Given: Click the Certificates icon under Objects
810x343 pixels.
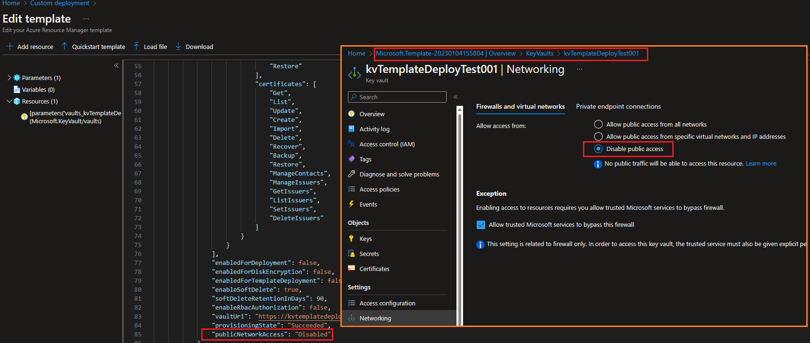Looking at the screenshot, I should (351, 269).
